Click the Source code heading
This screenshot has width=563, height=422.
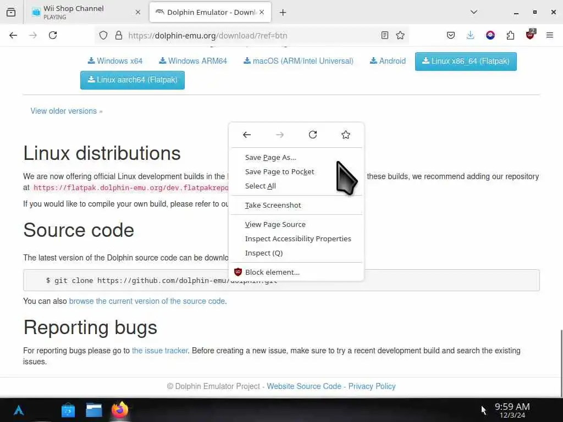tap(79, 230)
